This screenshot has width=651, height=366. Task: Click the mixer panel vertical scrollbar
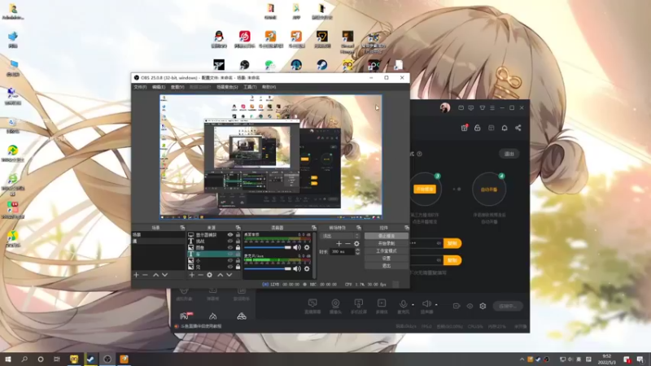[x=314, y=255]
